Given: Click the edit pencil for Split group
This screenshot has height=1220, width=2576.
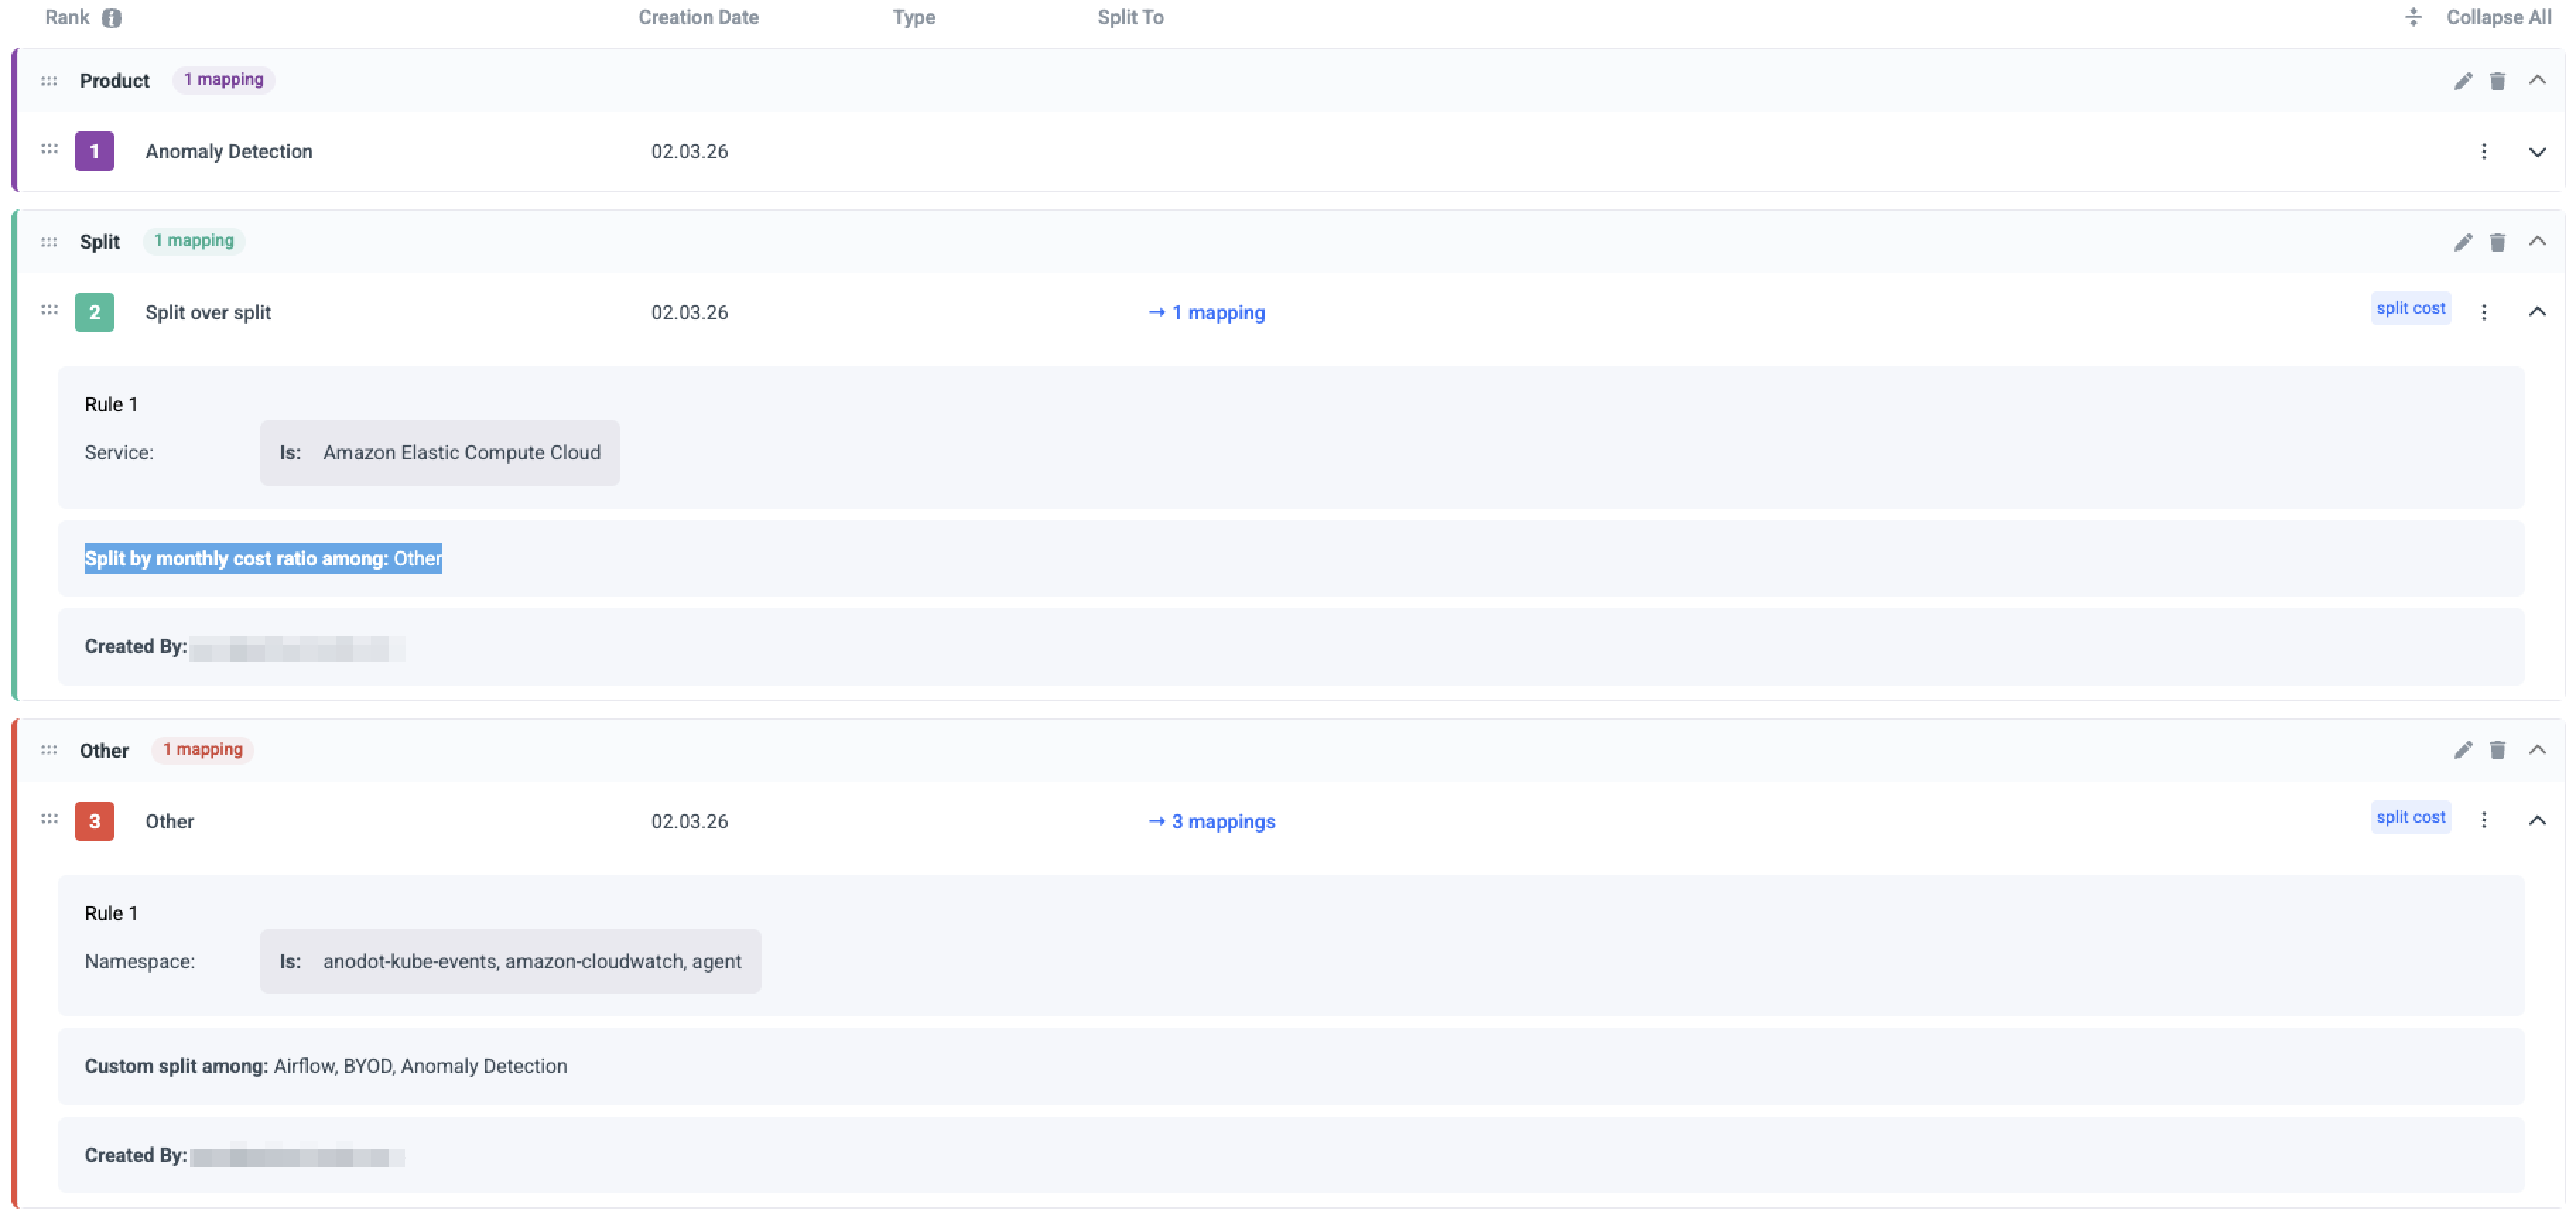Looking at the screenshot, I should click(2462, 242).
